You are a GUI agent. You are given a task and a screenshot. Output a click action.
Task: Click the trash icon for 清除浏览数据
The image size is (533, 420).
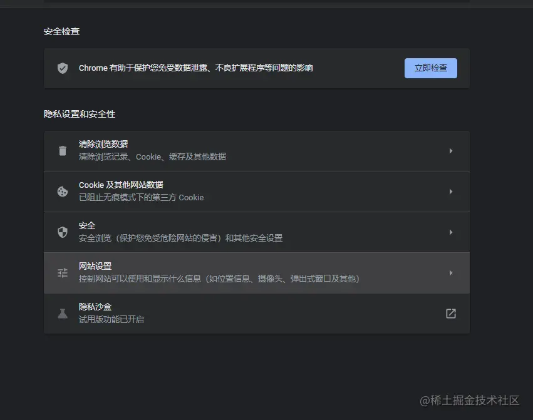point(62,150)
